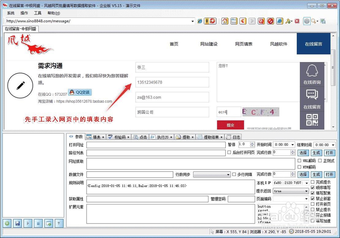Click the QR code icon in web sidebar
Image resolution: width=340 pixels, height=238 pixels.
tap(312, 120)
